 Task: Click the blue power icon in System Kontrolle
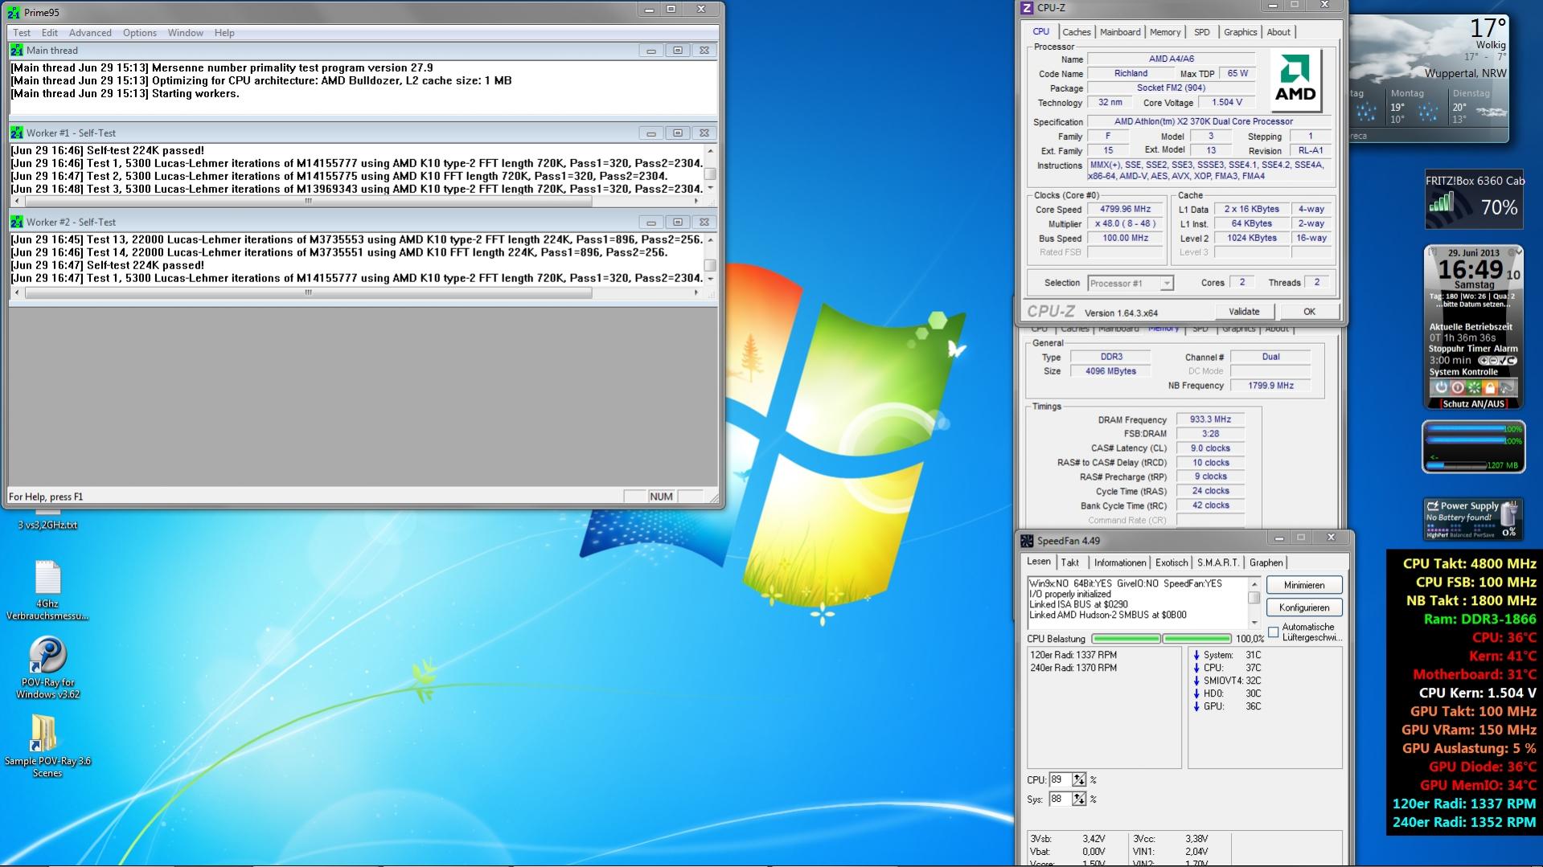1441,387
